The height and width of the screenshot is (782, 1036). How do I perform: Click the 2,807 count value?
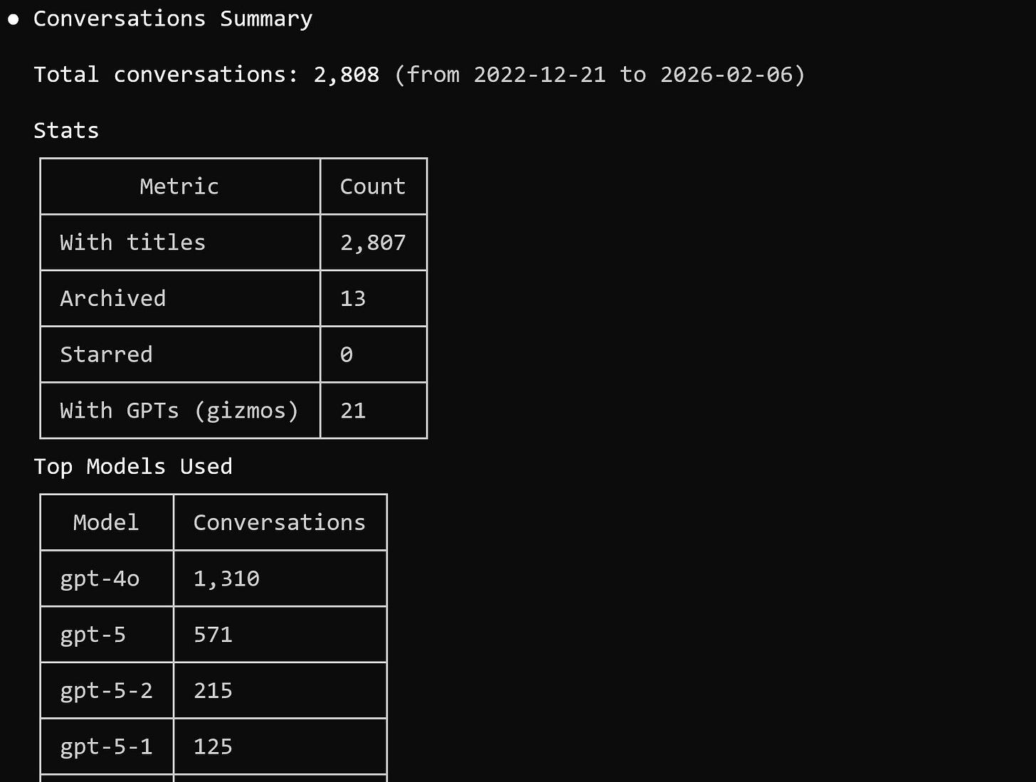pyautogui.click(x=373, y=242)
